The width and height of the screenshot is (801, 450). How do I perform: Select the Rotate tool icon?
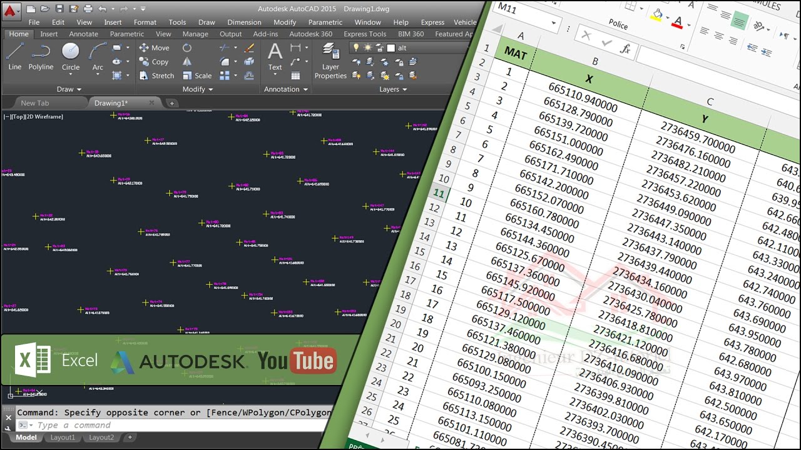tap(187, 47)
